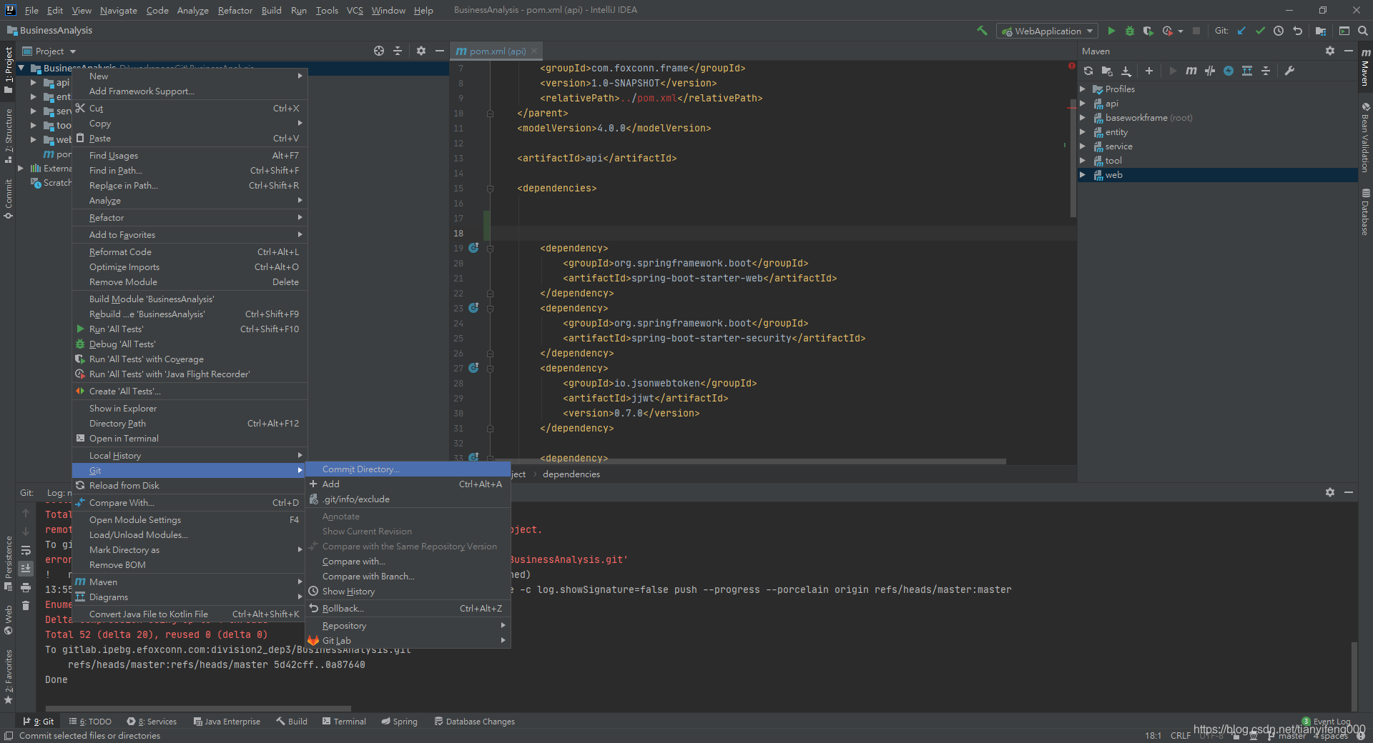Hide the Project panel with minus icon
Viewport: 1373px width, 743px height.
click(440, 51)
